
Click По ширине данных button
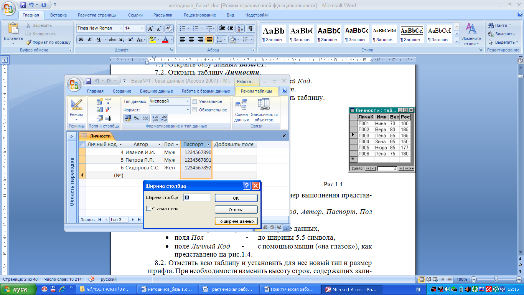(x=236, y=221)
